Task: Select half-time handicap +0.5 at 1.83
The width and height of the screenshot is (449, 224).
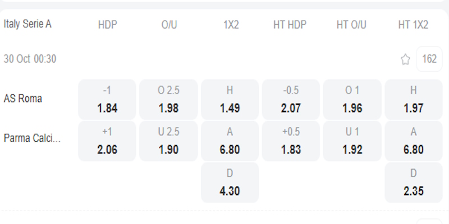Action: click(x=291, y=141)
